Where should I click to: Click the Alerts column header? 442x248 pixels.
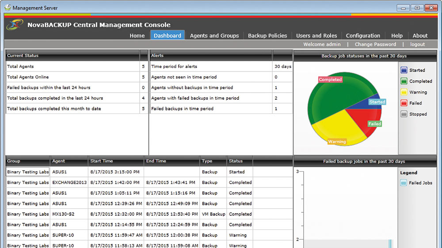pos(211,56)
